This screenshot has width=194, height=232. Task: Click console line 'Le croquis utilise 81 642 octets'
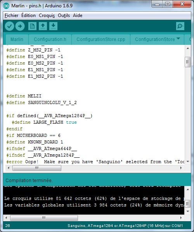[x=94, y=198]
